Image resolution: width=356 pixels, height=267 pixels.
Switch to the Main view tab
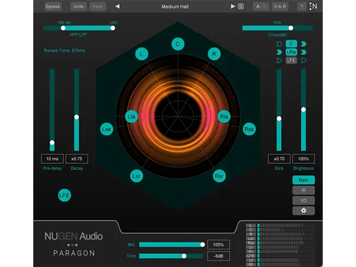tap(304, 180)
